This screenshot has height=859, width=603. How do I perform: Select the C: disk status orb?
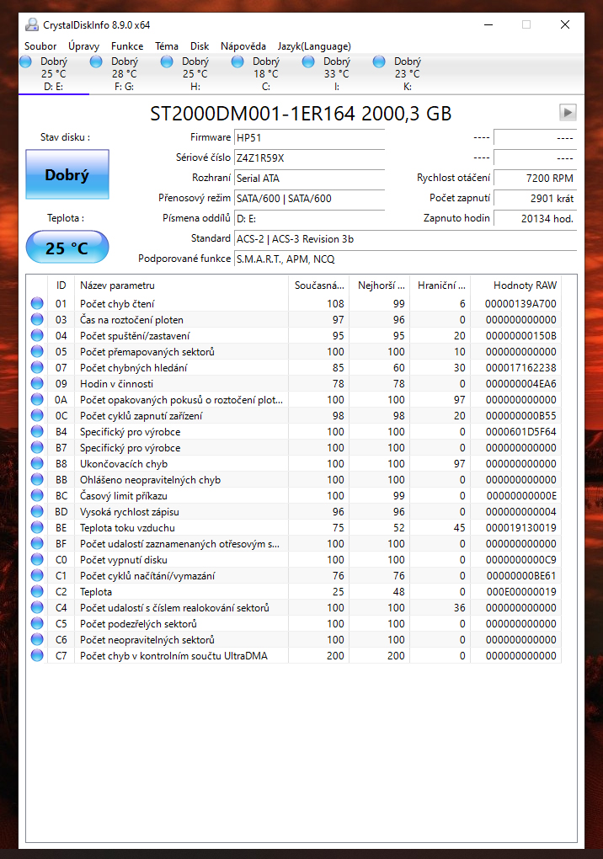point(237,61)
